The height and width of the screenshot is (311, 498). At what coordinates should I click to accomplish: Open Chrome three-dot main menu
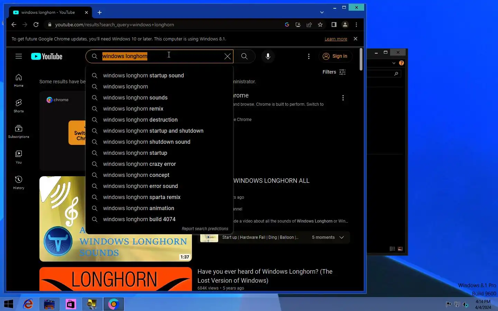click(x=356, y=25)
